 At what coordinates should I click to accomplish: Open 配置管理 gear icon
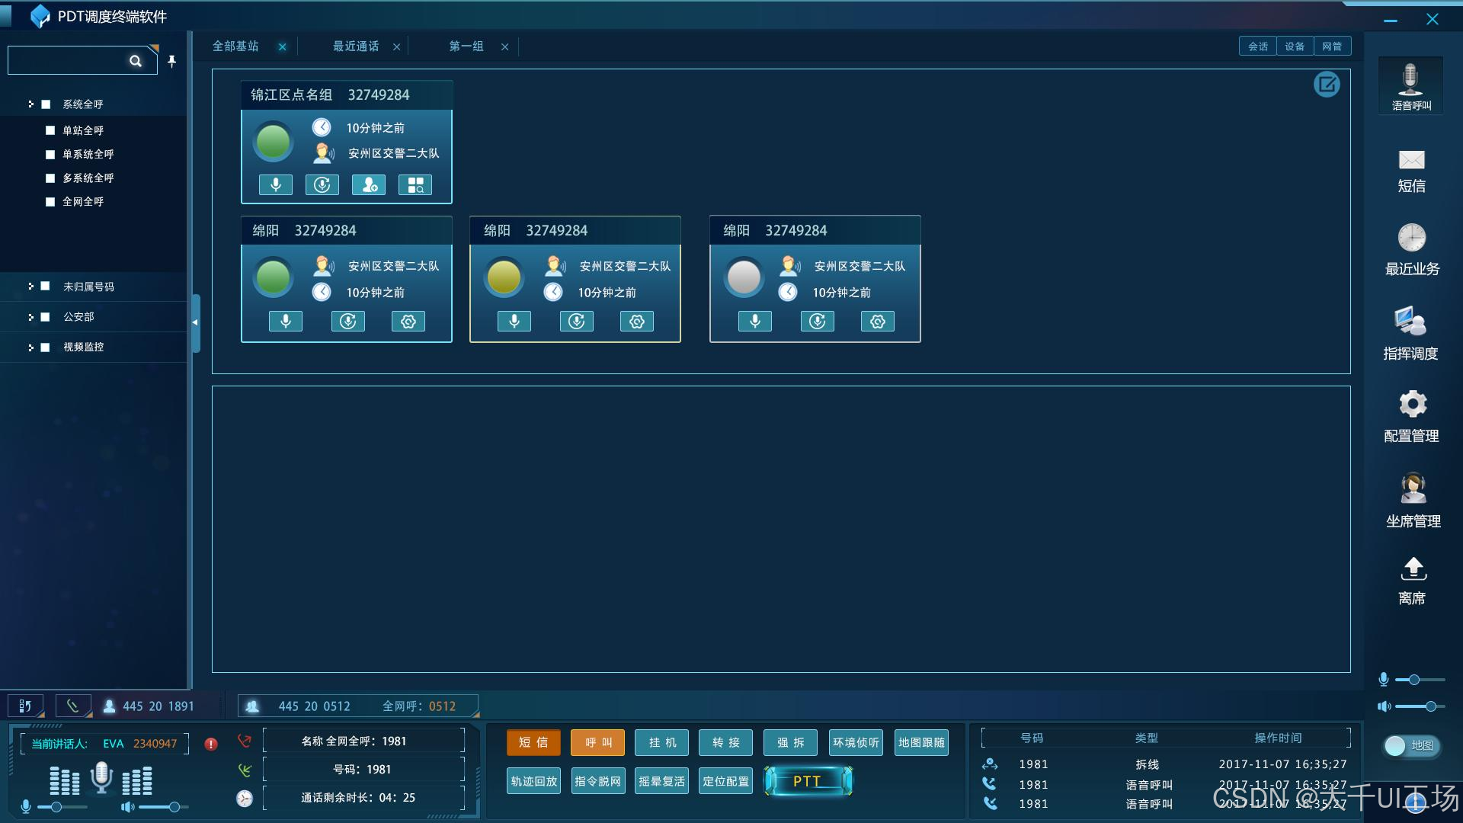[x=1412, y=404]
